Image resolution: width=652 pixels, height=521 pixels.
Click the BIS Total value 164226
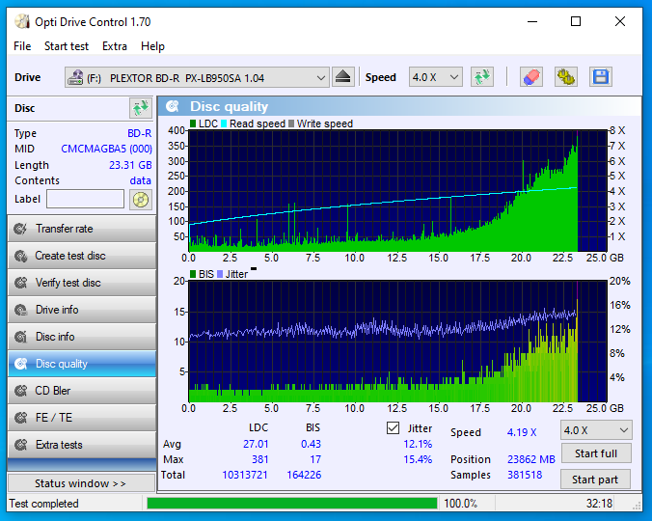pyautogui.click(x=304, y=475)
